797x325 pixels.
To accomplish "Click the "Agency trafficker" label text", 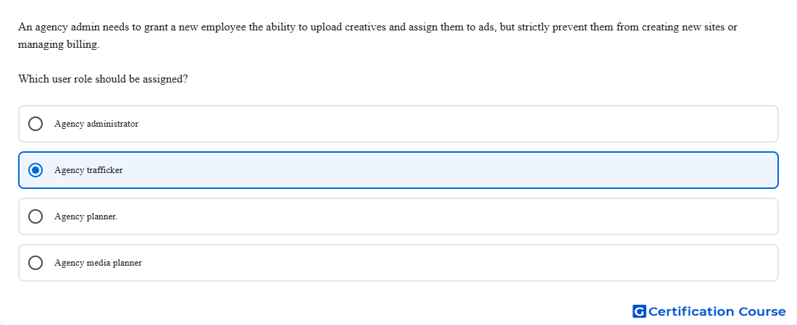I will point(88,170).
